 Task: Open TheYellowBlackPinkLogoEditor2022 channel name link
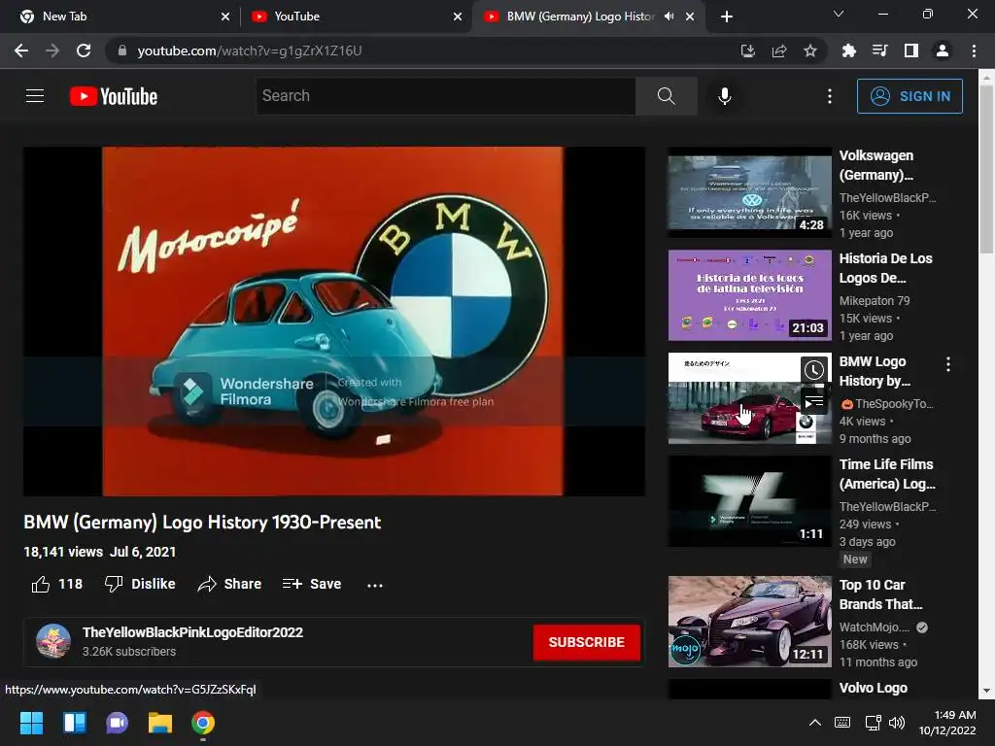(x=192, y=632)
